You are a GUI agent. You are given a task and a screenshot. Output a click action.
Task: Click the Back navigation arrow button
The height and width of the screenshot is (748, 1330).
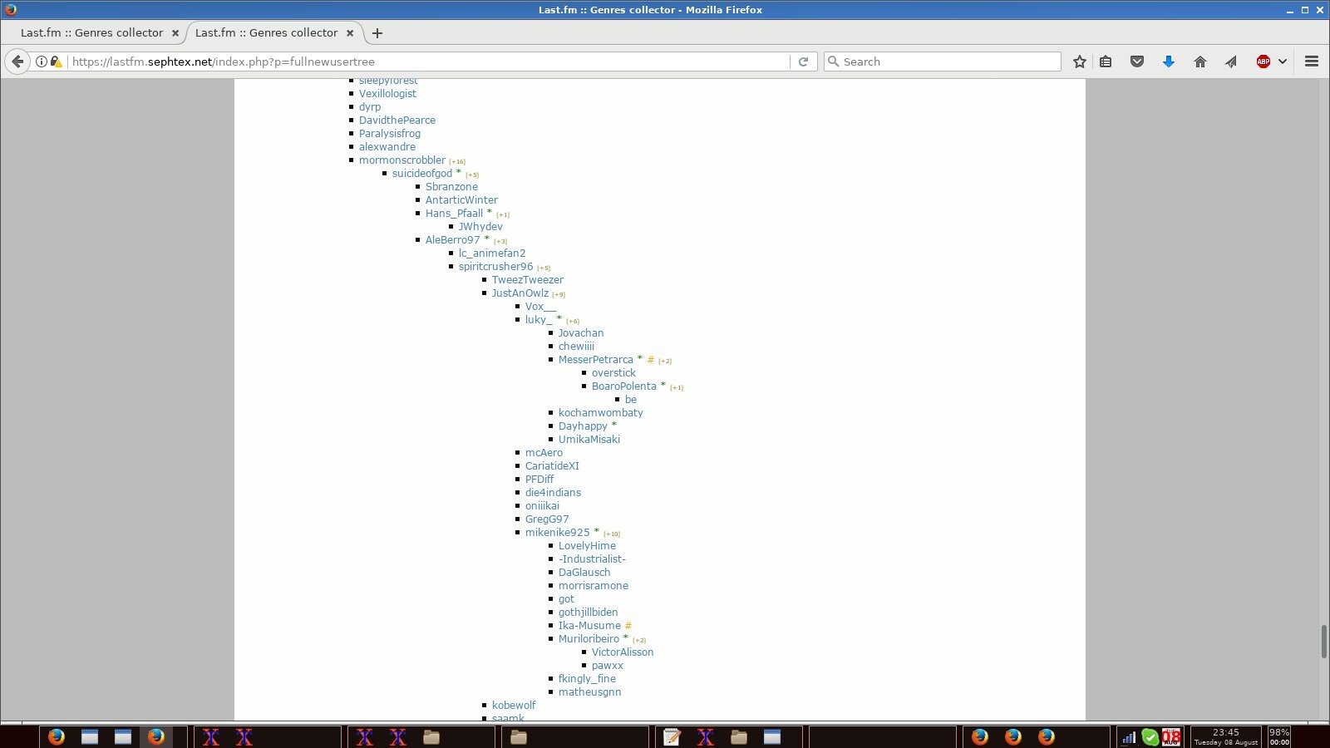[17, 62]
